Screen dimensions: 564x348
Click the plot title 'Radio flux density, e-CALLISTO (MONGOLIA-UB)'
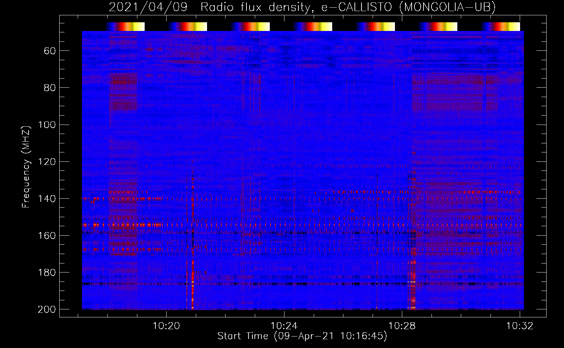point(348,7)
